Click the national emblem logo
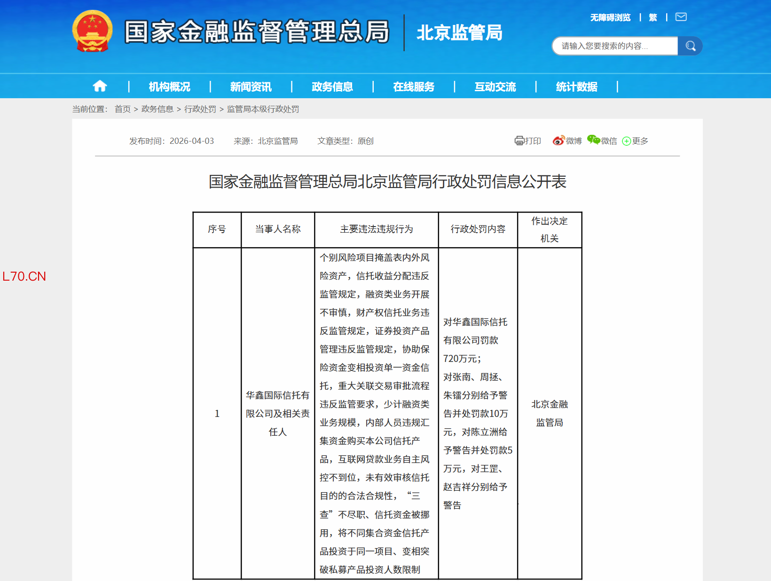771x581 pixels. pyautogui.click(x=92, y=31)
